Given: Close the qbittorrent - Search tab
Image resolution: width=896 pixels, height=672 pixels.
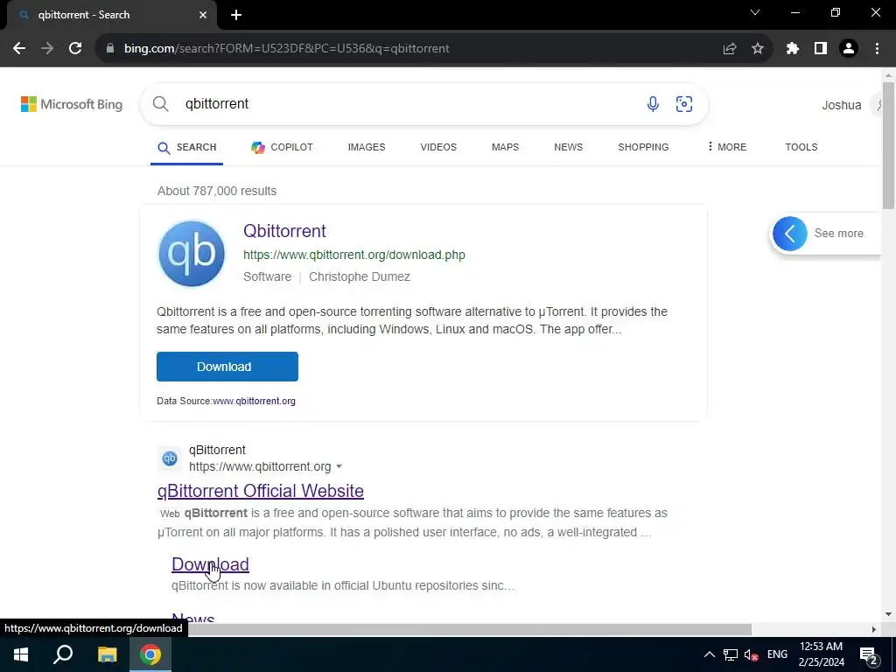Looking at the screenshot, I should point(203,15).
